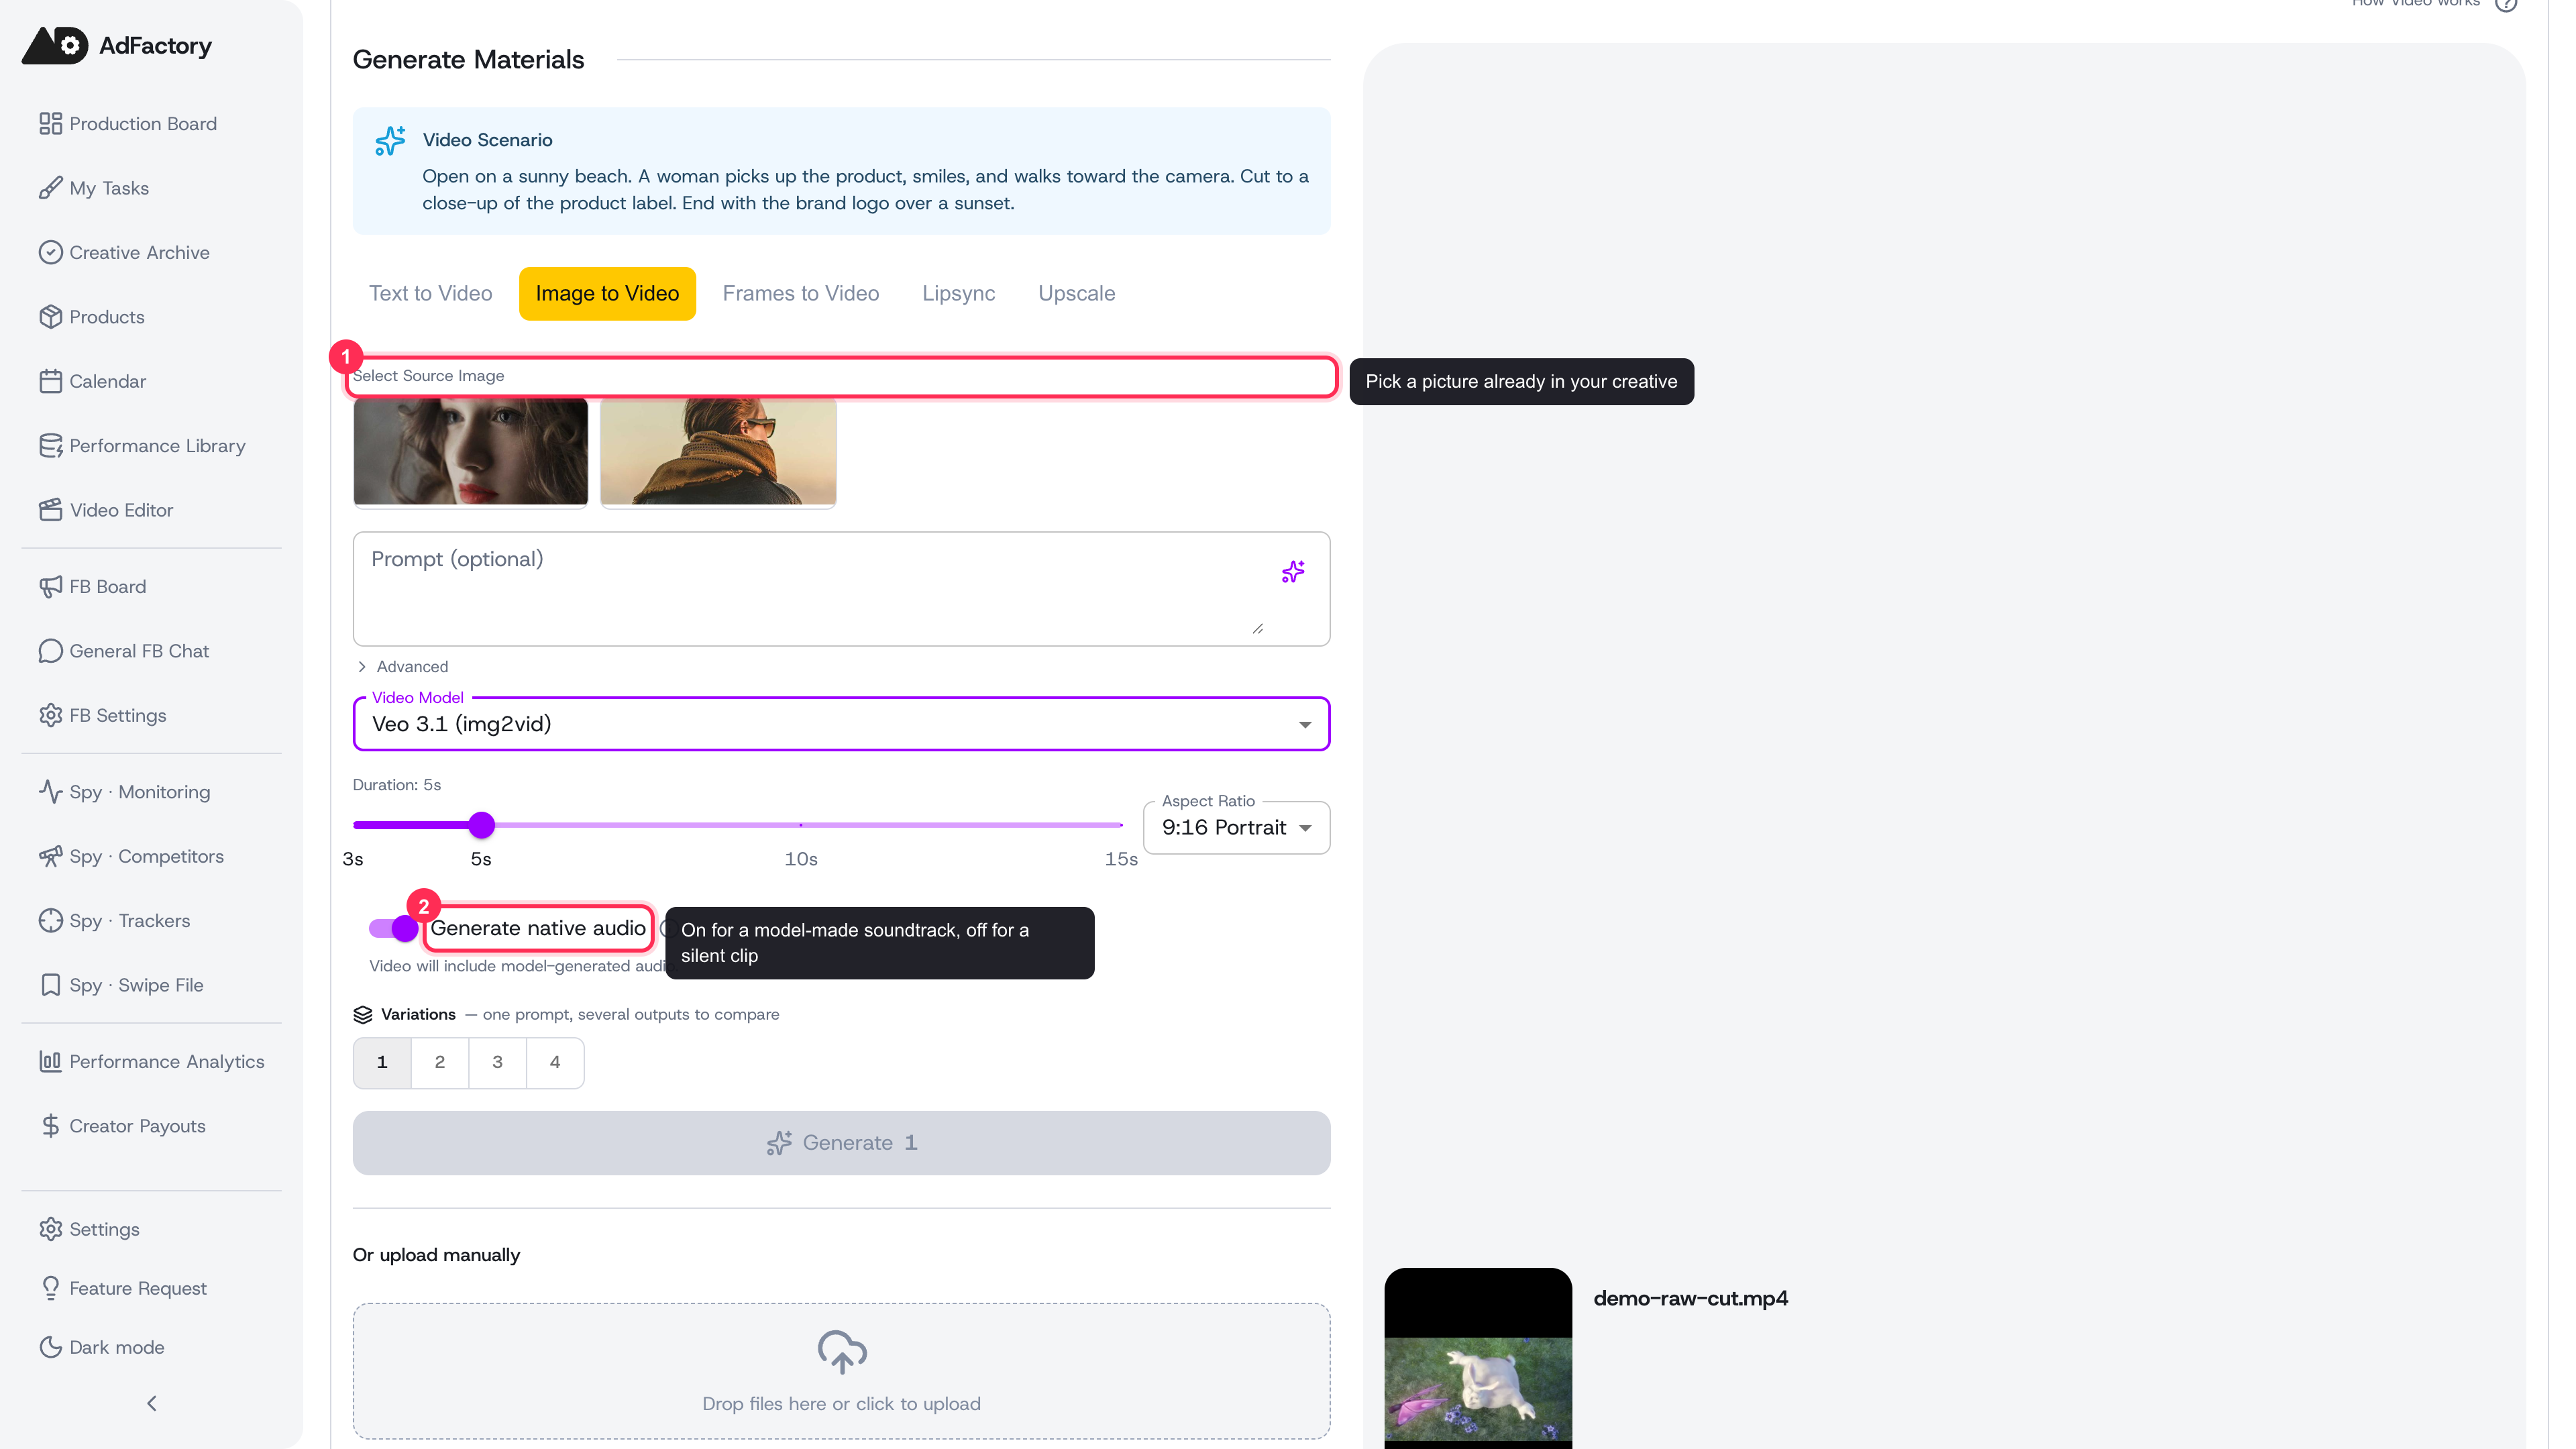Collapse the sidebar with the chevron
The width and height of the screenshot is (2576, 1449).
(152, 1403)
